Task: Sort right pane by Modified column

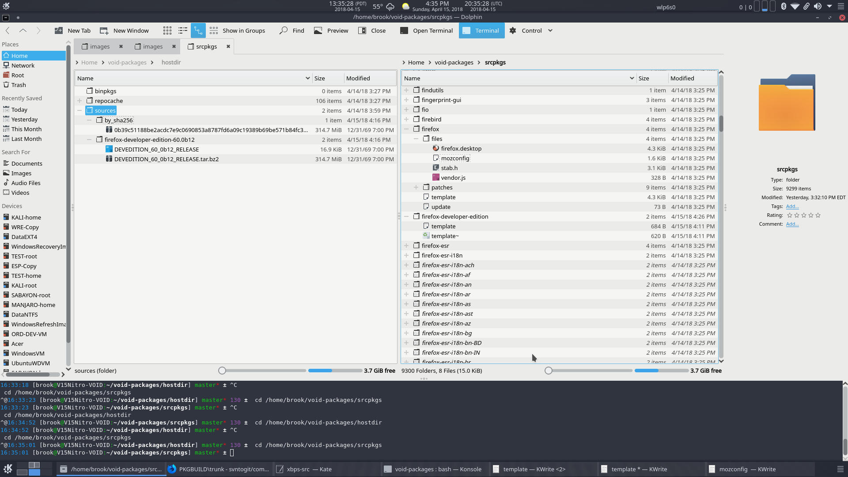Action: pyautogui.click(x=692, y=78)
